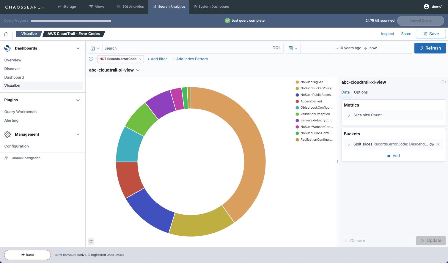Open the filter options circle icon
448x263 pixels.
pos(91,59)
